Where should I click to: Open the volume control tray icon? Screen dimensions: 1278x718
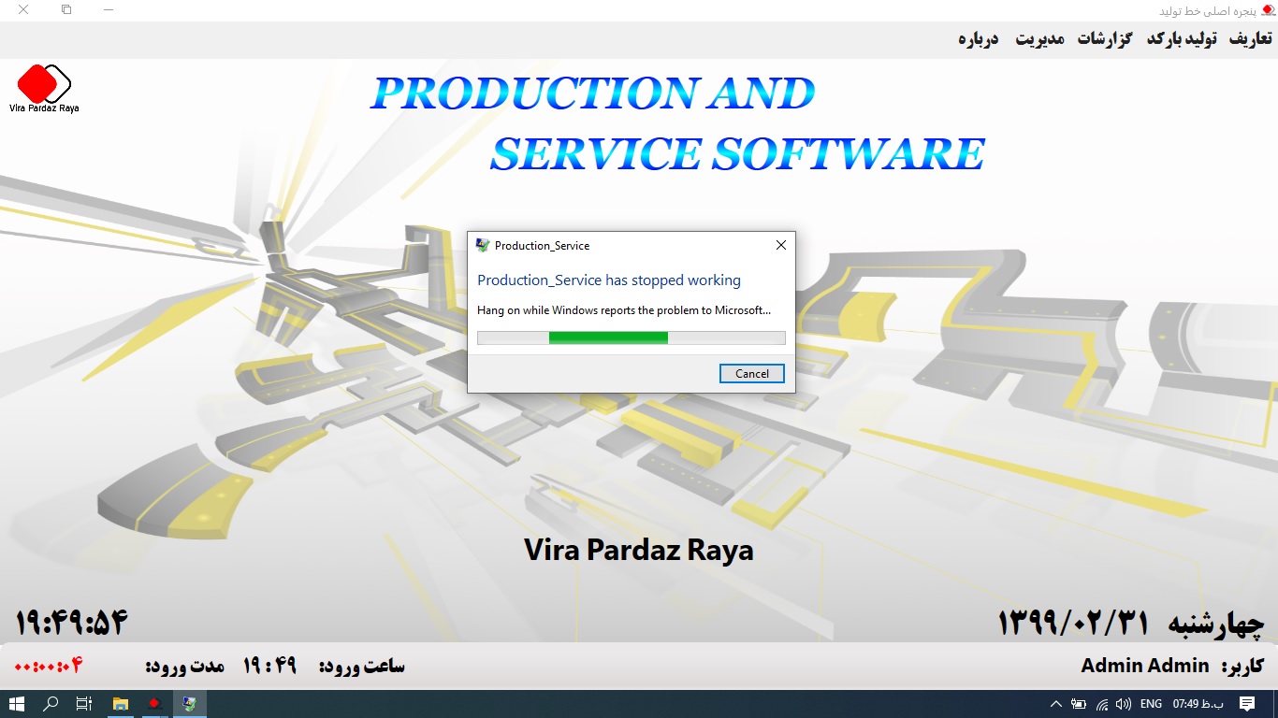(x=1124, y=704)
